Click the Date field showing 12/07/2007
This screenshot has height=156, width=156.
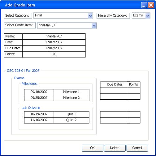click(54, 42)
